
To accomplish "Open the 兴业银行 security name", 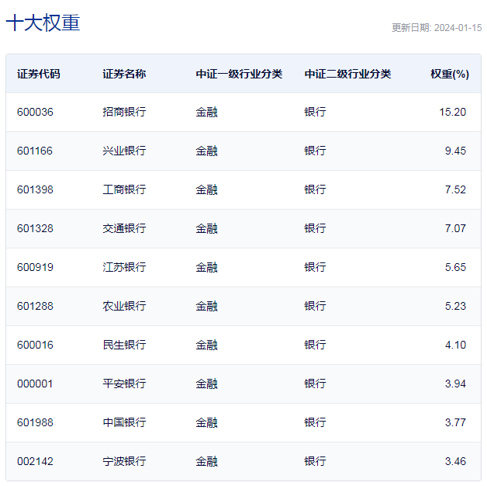I will tap(124, 151).
